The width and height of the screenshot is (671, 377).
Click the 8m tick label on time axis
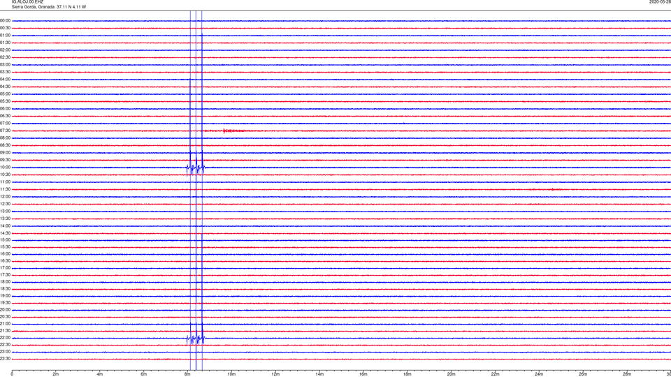pyautogui.click(x=187, y=374)
